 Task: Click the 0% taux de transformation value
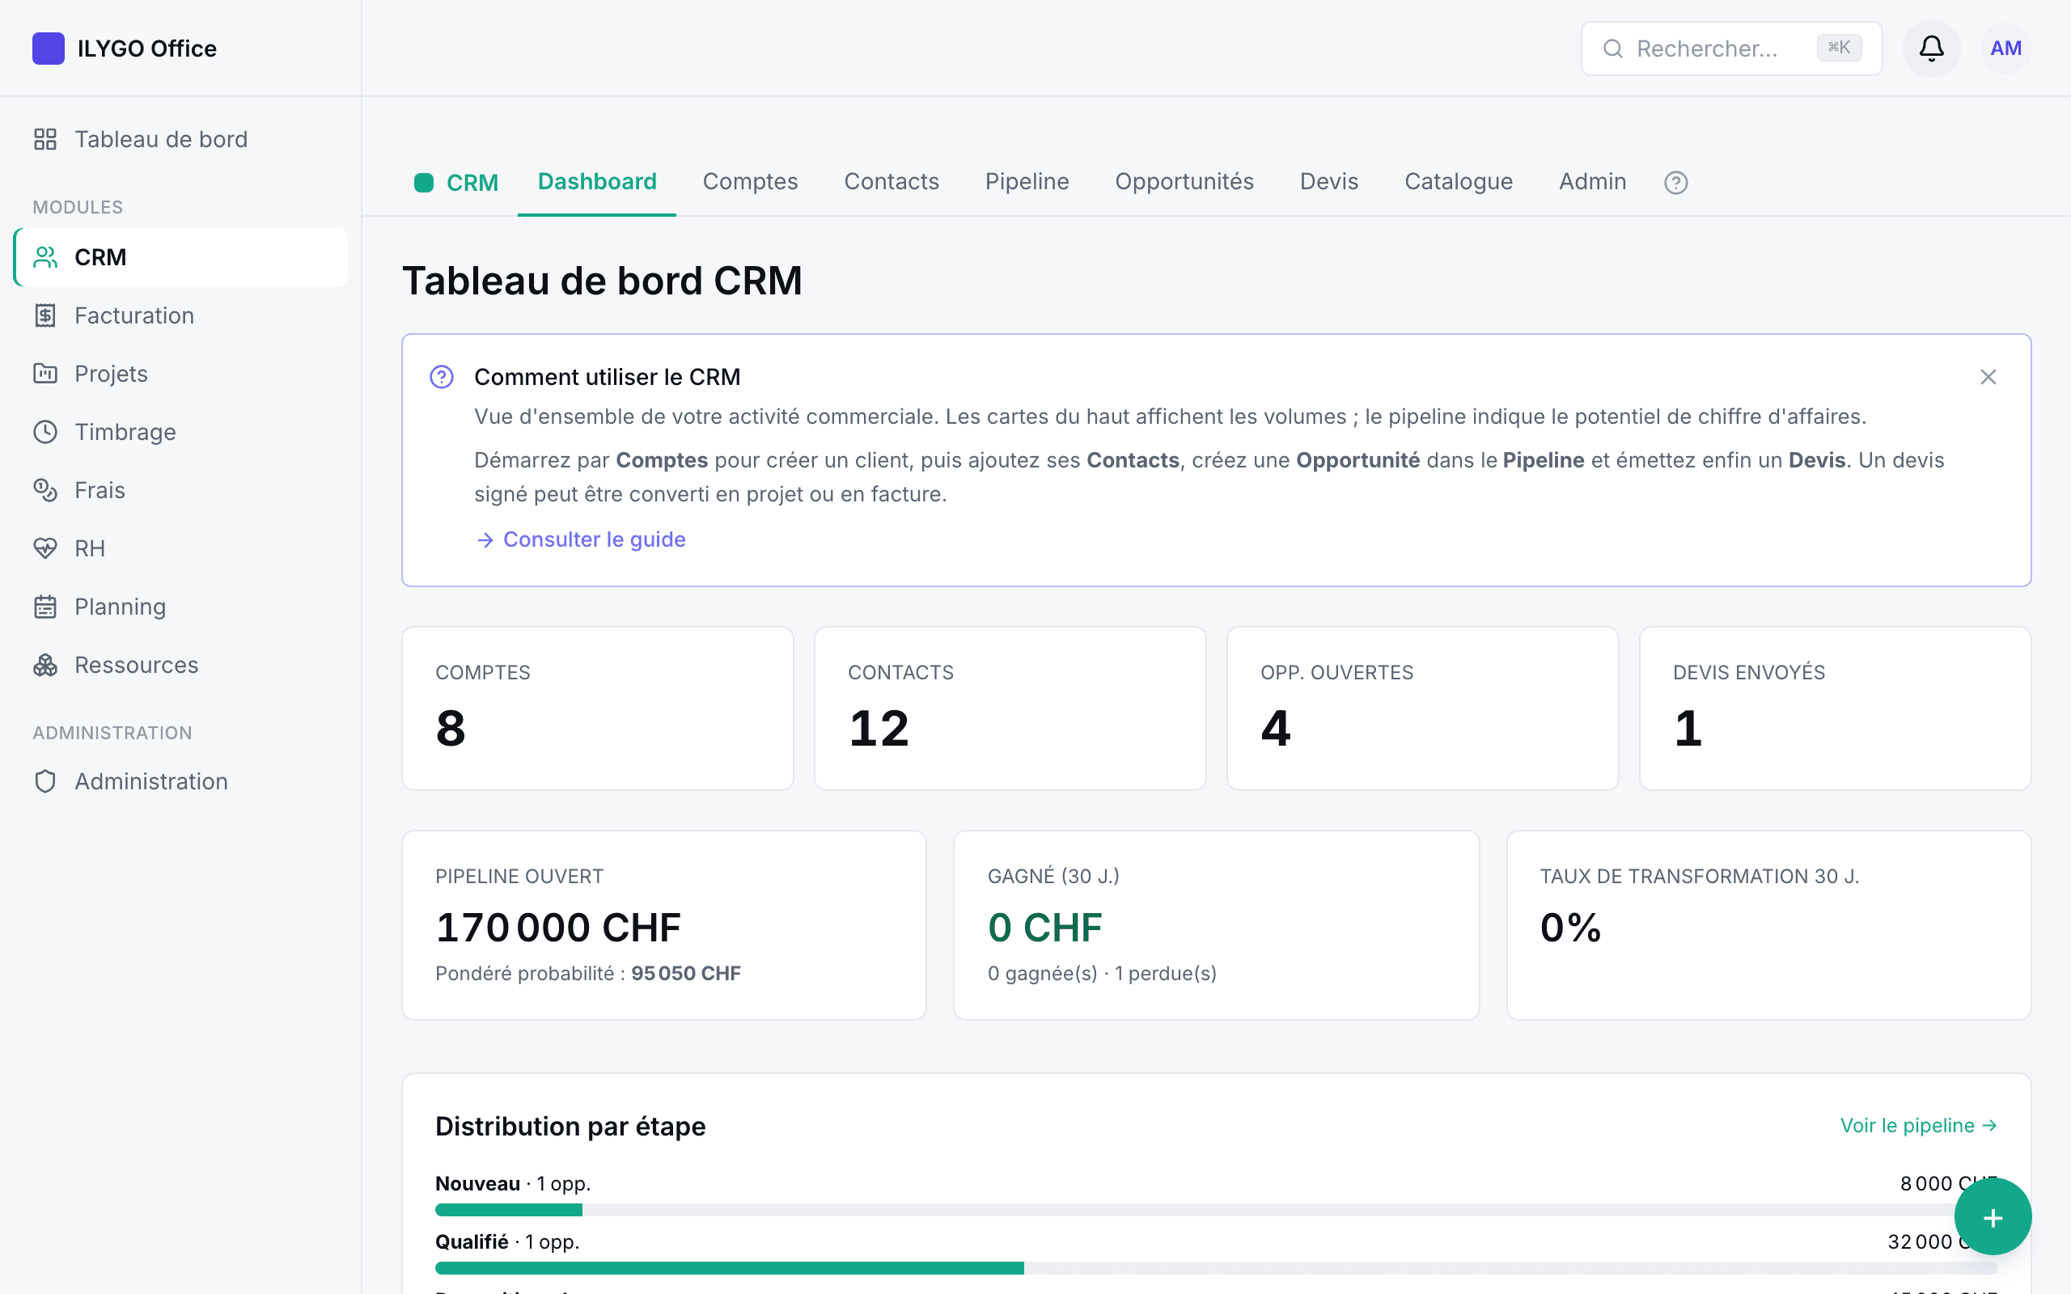[x=1570, y=927]
